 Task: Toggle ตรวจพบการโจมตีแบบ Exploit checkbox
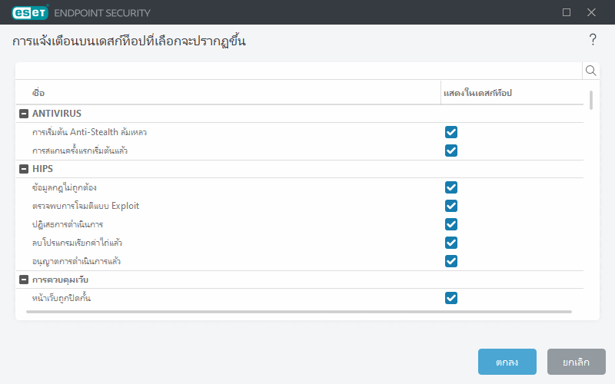click(x=451, y=206)
